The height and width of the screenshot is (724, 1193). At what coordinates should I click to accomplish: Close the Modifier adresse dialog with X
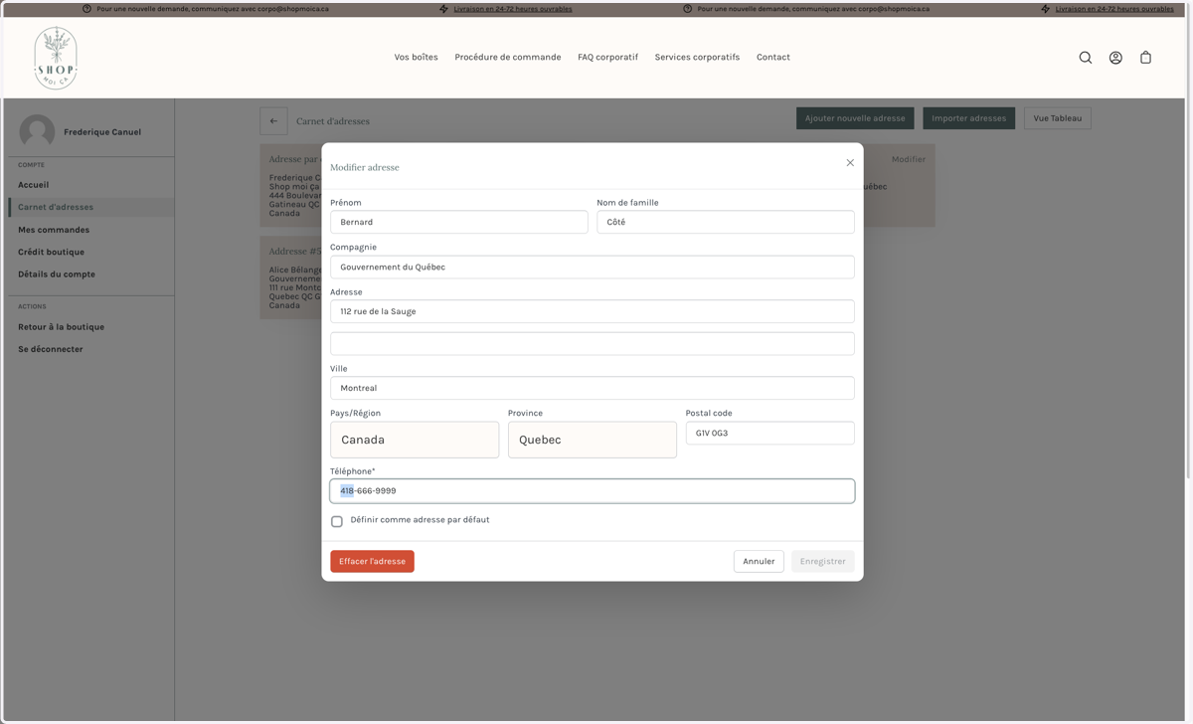click(x=850, y=163)
